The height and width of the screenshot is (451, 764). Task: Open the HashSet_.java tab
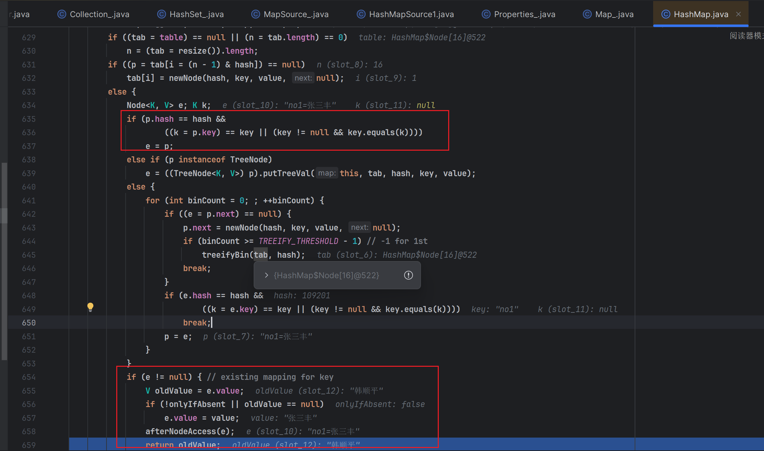pos(190,14)
